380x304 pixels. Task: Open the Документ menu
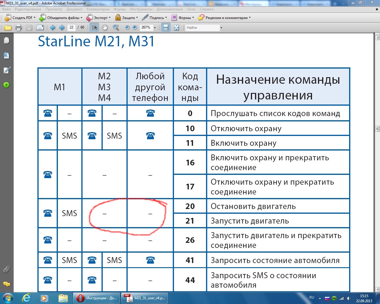tap(75, 9)
